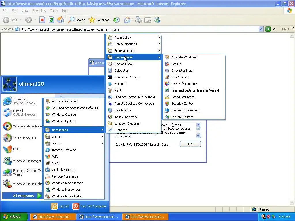The image size is (295, 221).
Task: Open Set Program Access and Defaults
Action: click(x=74, y=108)
